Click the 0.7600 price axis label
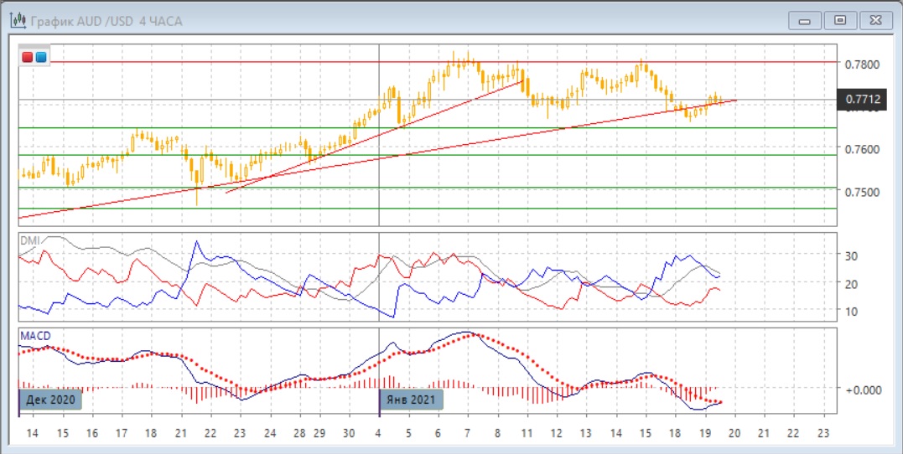 tap(862, 149)
